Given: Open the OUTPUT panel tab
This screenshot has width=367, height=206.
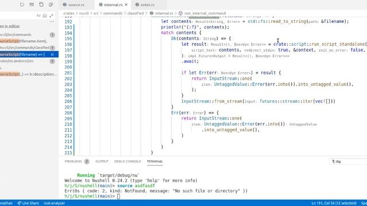Looking at the screenshot, I should 102,161.
